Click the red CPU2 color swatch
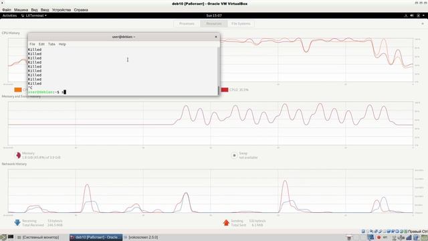428x241 pixels. pos(225,90)
